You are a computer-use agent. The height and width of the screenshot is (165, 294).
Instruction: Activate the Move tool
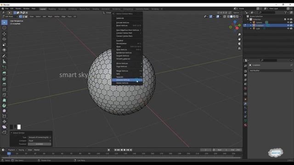[4, 34]
